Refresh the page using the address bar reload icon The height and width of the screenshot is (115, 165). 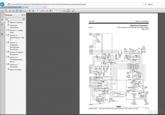click(x=145, y=4)
